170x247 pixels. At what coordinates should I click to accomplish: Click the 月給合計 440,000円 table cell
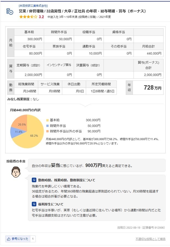[x=152, y=53]
